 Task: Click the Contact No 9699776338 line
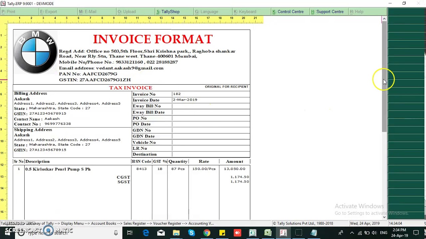[42, 124]
